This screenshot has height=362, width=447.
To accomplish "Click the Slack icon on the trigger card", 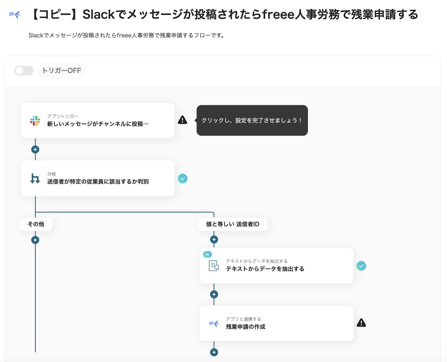I will pyautogui.click(x=35, y=121).
